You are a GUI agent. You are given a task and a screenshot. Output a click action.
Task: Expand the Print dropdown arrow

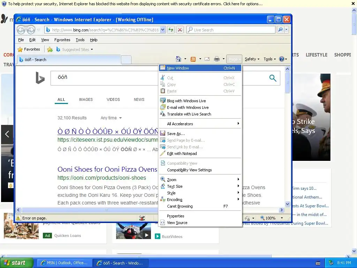click(x=223, y=59)
